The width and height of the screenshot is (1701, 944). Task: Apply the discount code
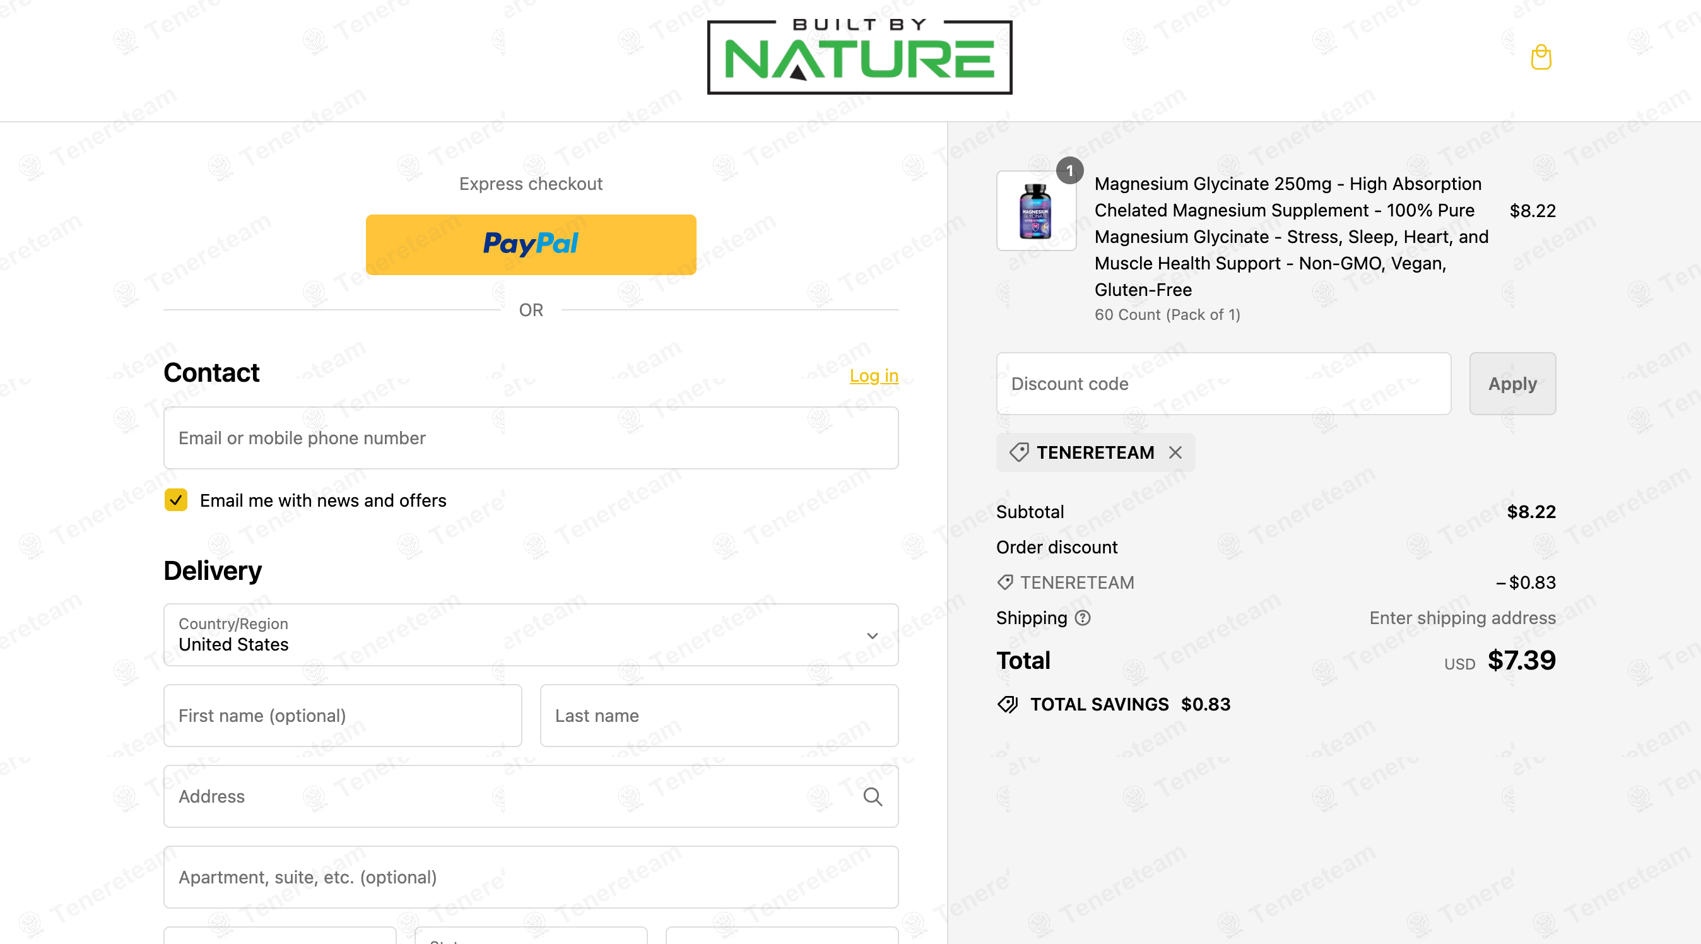[1512, 384]
